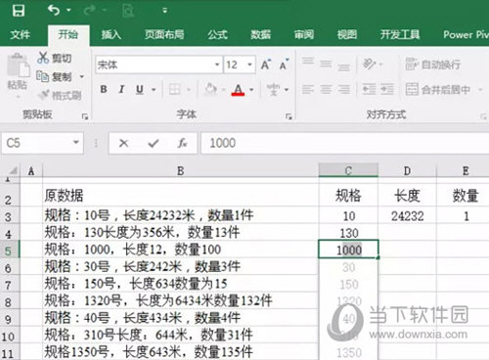This screenshot has height=360, width=489.
Task: Click the align left icon
Action: pyautogui.click(x=307, y=89)
